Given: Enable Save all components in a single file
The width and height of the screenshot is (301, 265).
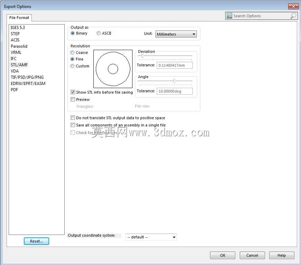Looking at the screenshot, I should [73, 125].
